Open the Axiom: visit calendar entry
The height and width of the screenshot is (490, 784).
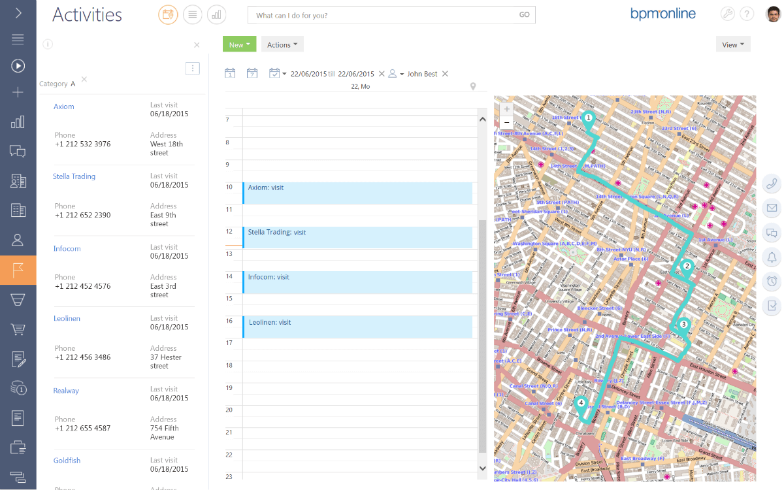[x=357, y=193]
